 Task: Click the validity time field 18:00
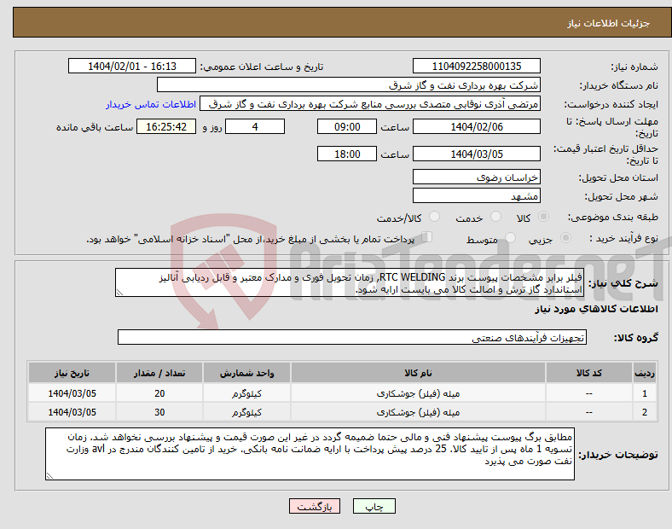coord(347,154)
